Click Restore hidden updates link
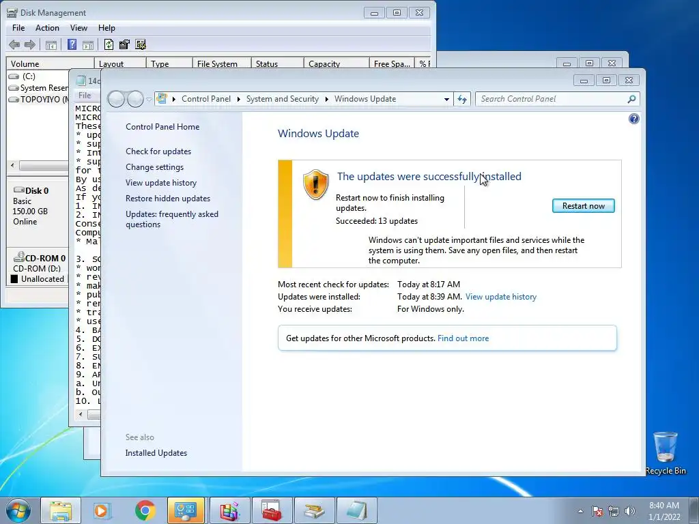This screenshot has height=524, width=699. pyautogui.click(x=168, y=199)
